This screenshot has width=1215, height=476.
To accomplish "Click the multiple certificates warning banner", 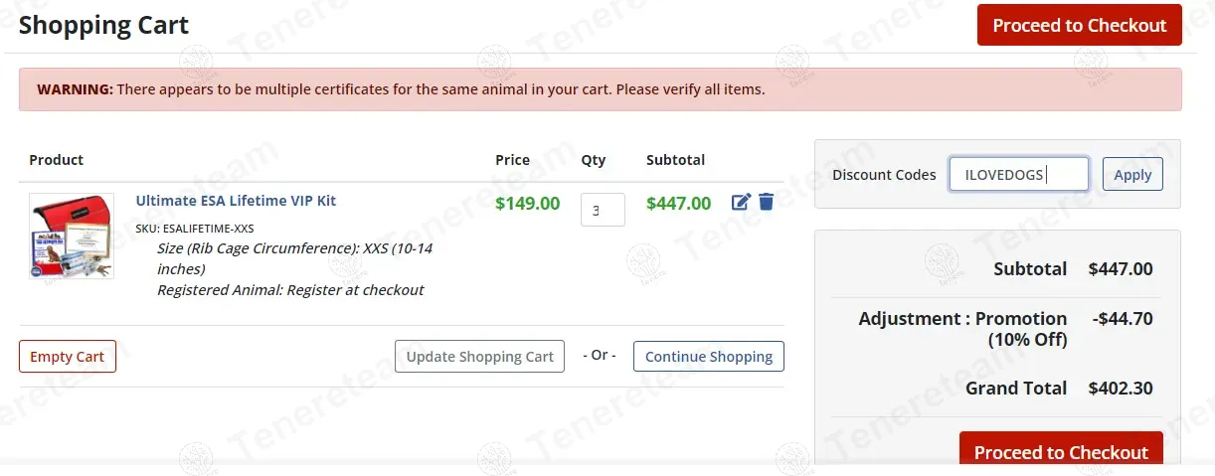I will (600, 89).
